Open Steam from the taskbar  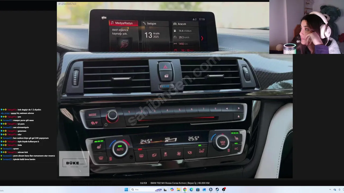[217, 190]
